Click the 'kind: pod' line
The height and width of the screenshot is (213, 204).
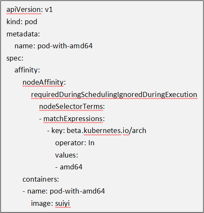coord(22,22)
